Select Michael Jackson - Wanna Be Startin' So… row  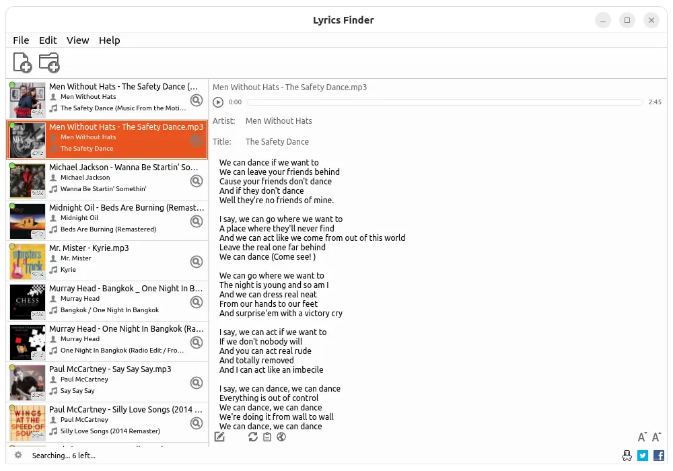coord(107,180)
